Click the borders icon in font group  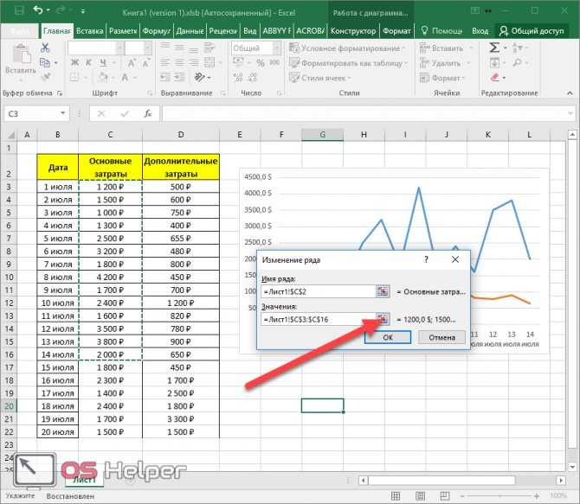pos(74,78)
